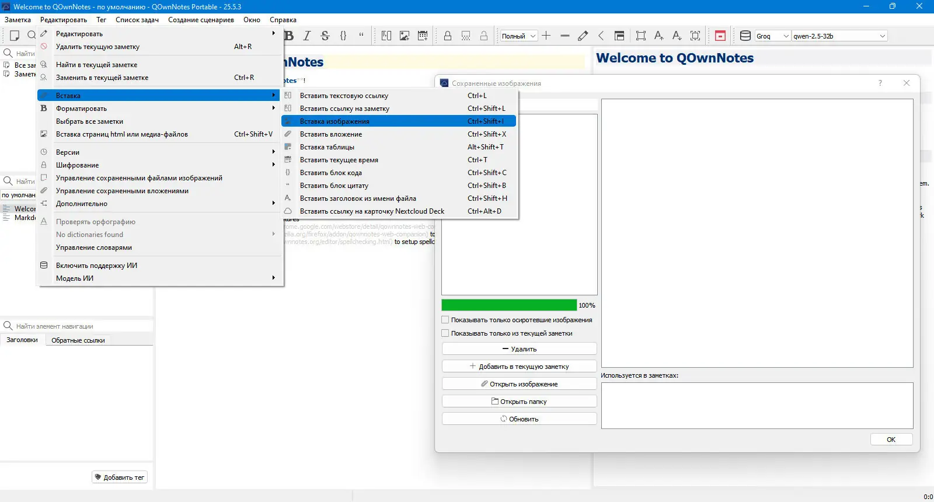Screen dimensions: 934x502
Task: Click the 'Открыть папку' button
Action: tap(520, 402)
